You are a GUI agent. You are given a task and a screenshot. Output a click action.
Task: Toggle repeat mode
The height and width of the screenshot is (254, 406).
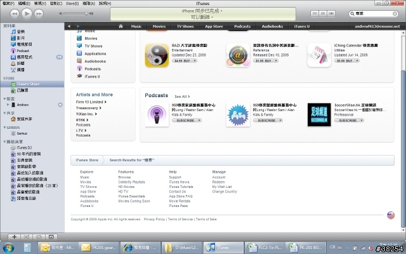pyautogui.click(x=39, y=237)
